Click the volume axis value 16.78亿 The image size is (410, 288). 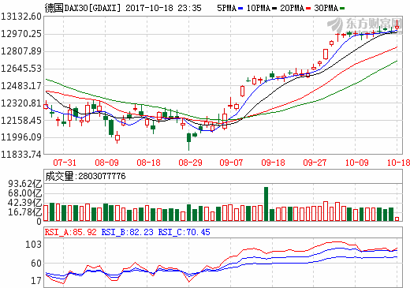coord(25,212)
